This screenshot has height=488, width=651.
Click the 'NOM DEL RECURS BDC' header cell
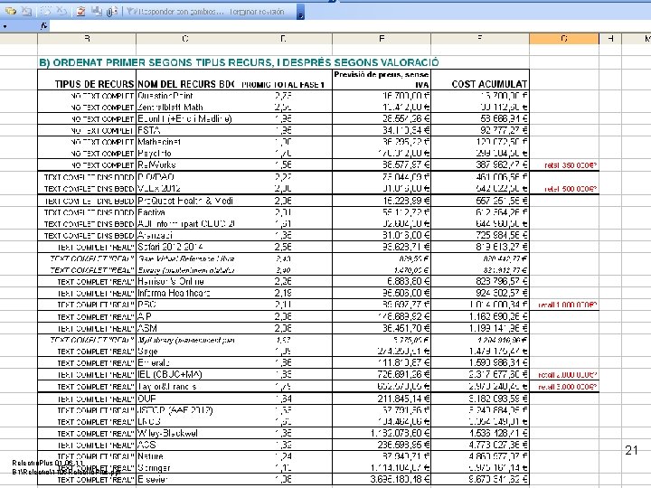click(185, 80)
